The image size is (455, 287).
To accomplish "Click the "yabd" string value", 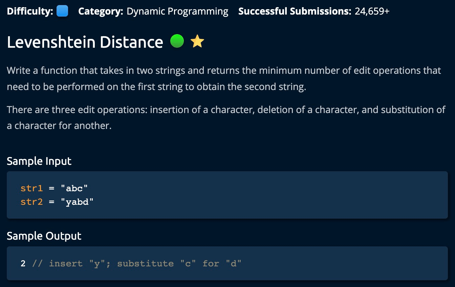I will 77,202.
